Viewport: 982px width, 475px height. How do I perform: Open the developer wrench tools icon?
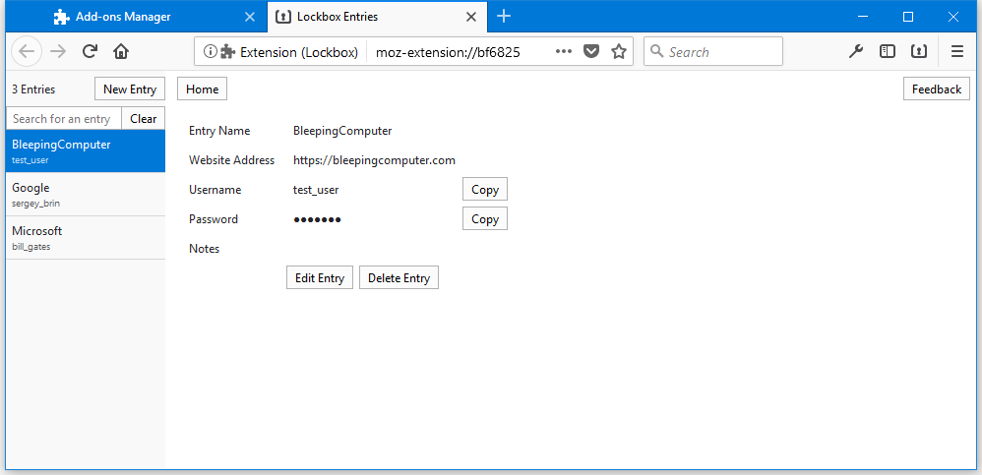[856, 52]
